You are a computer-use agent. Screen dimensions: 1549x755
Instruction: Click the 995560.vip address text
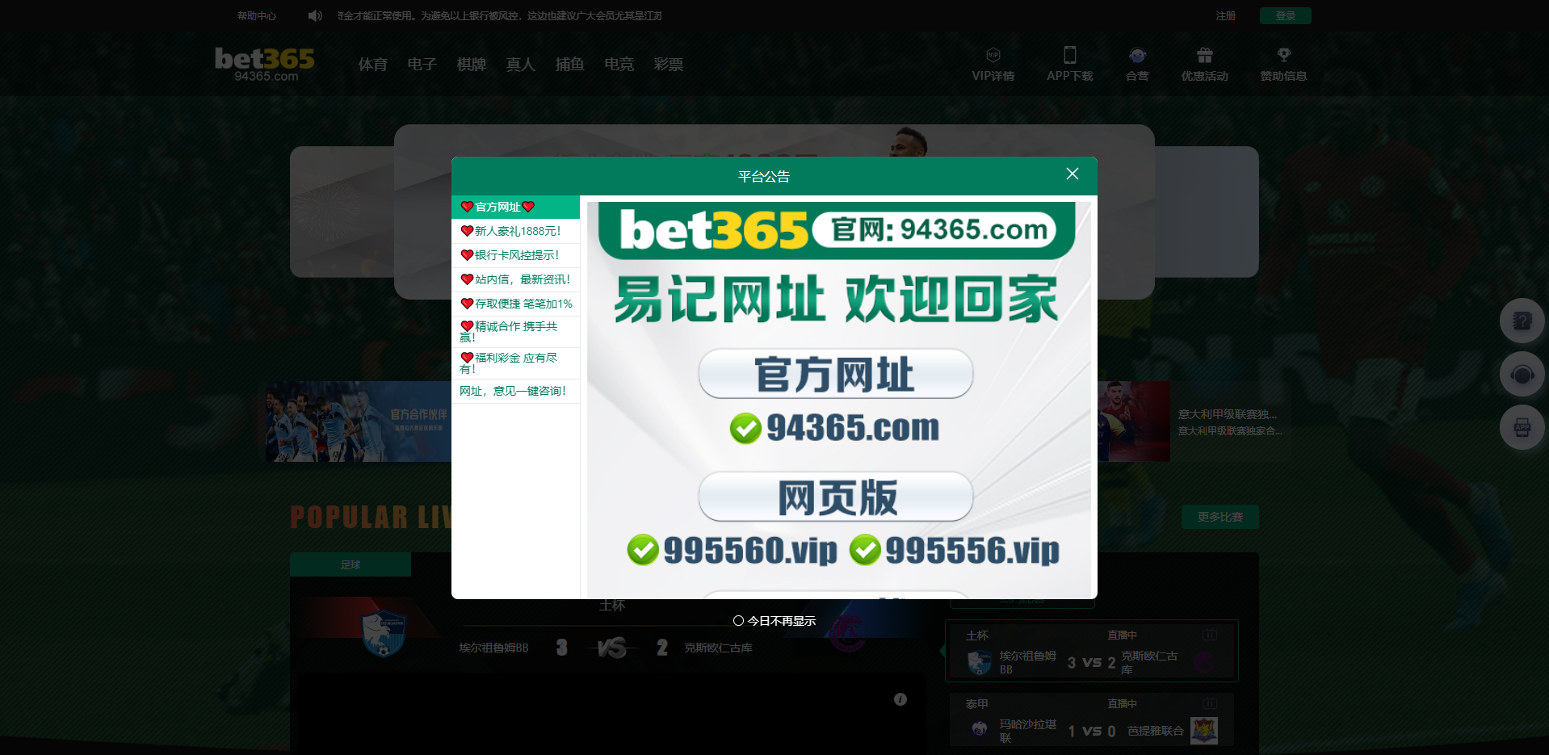[x=750, y=551]
